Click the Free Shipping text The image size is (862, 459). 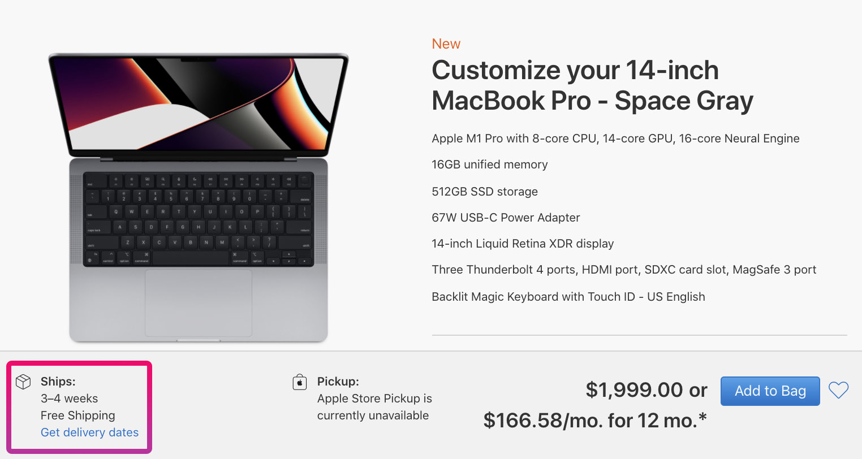coord(77,415)
